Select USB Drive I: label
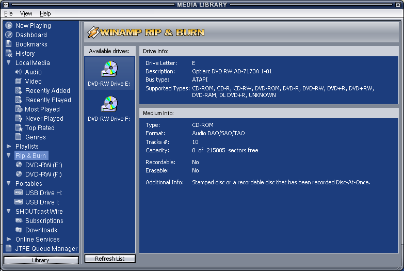The height and width of the screenshot is (271, 404). pos(42,202)
